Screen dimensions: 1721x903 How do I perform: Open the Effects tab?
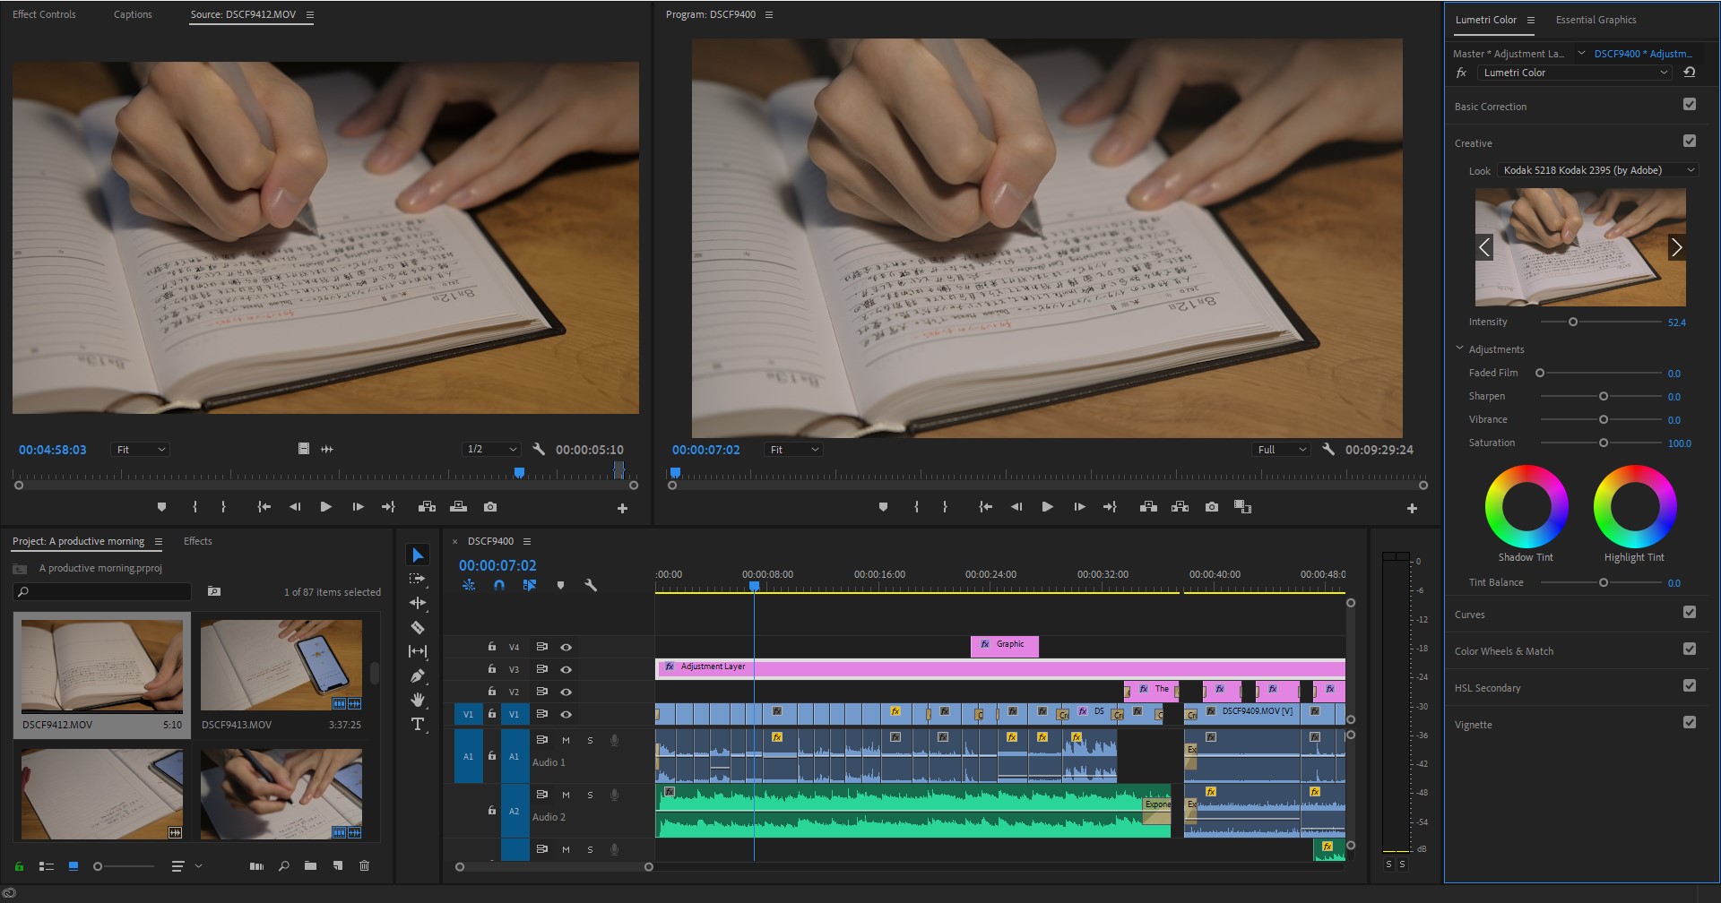[x=197, y=541]
